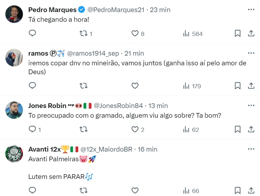
Task: Like the ramos tweet about mineirão
Action: pos(135,86)
